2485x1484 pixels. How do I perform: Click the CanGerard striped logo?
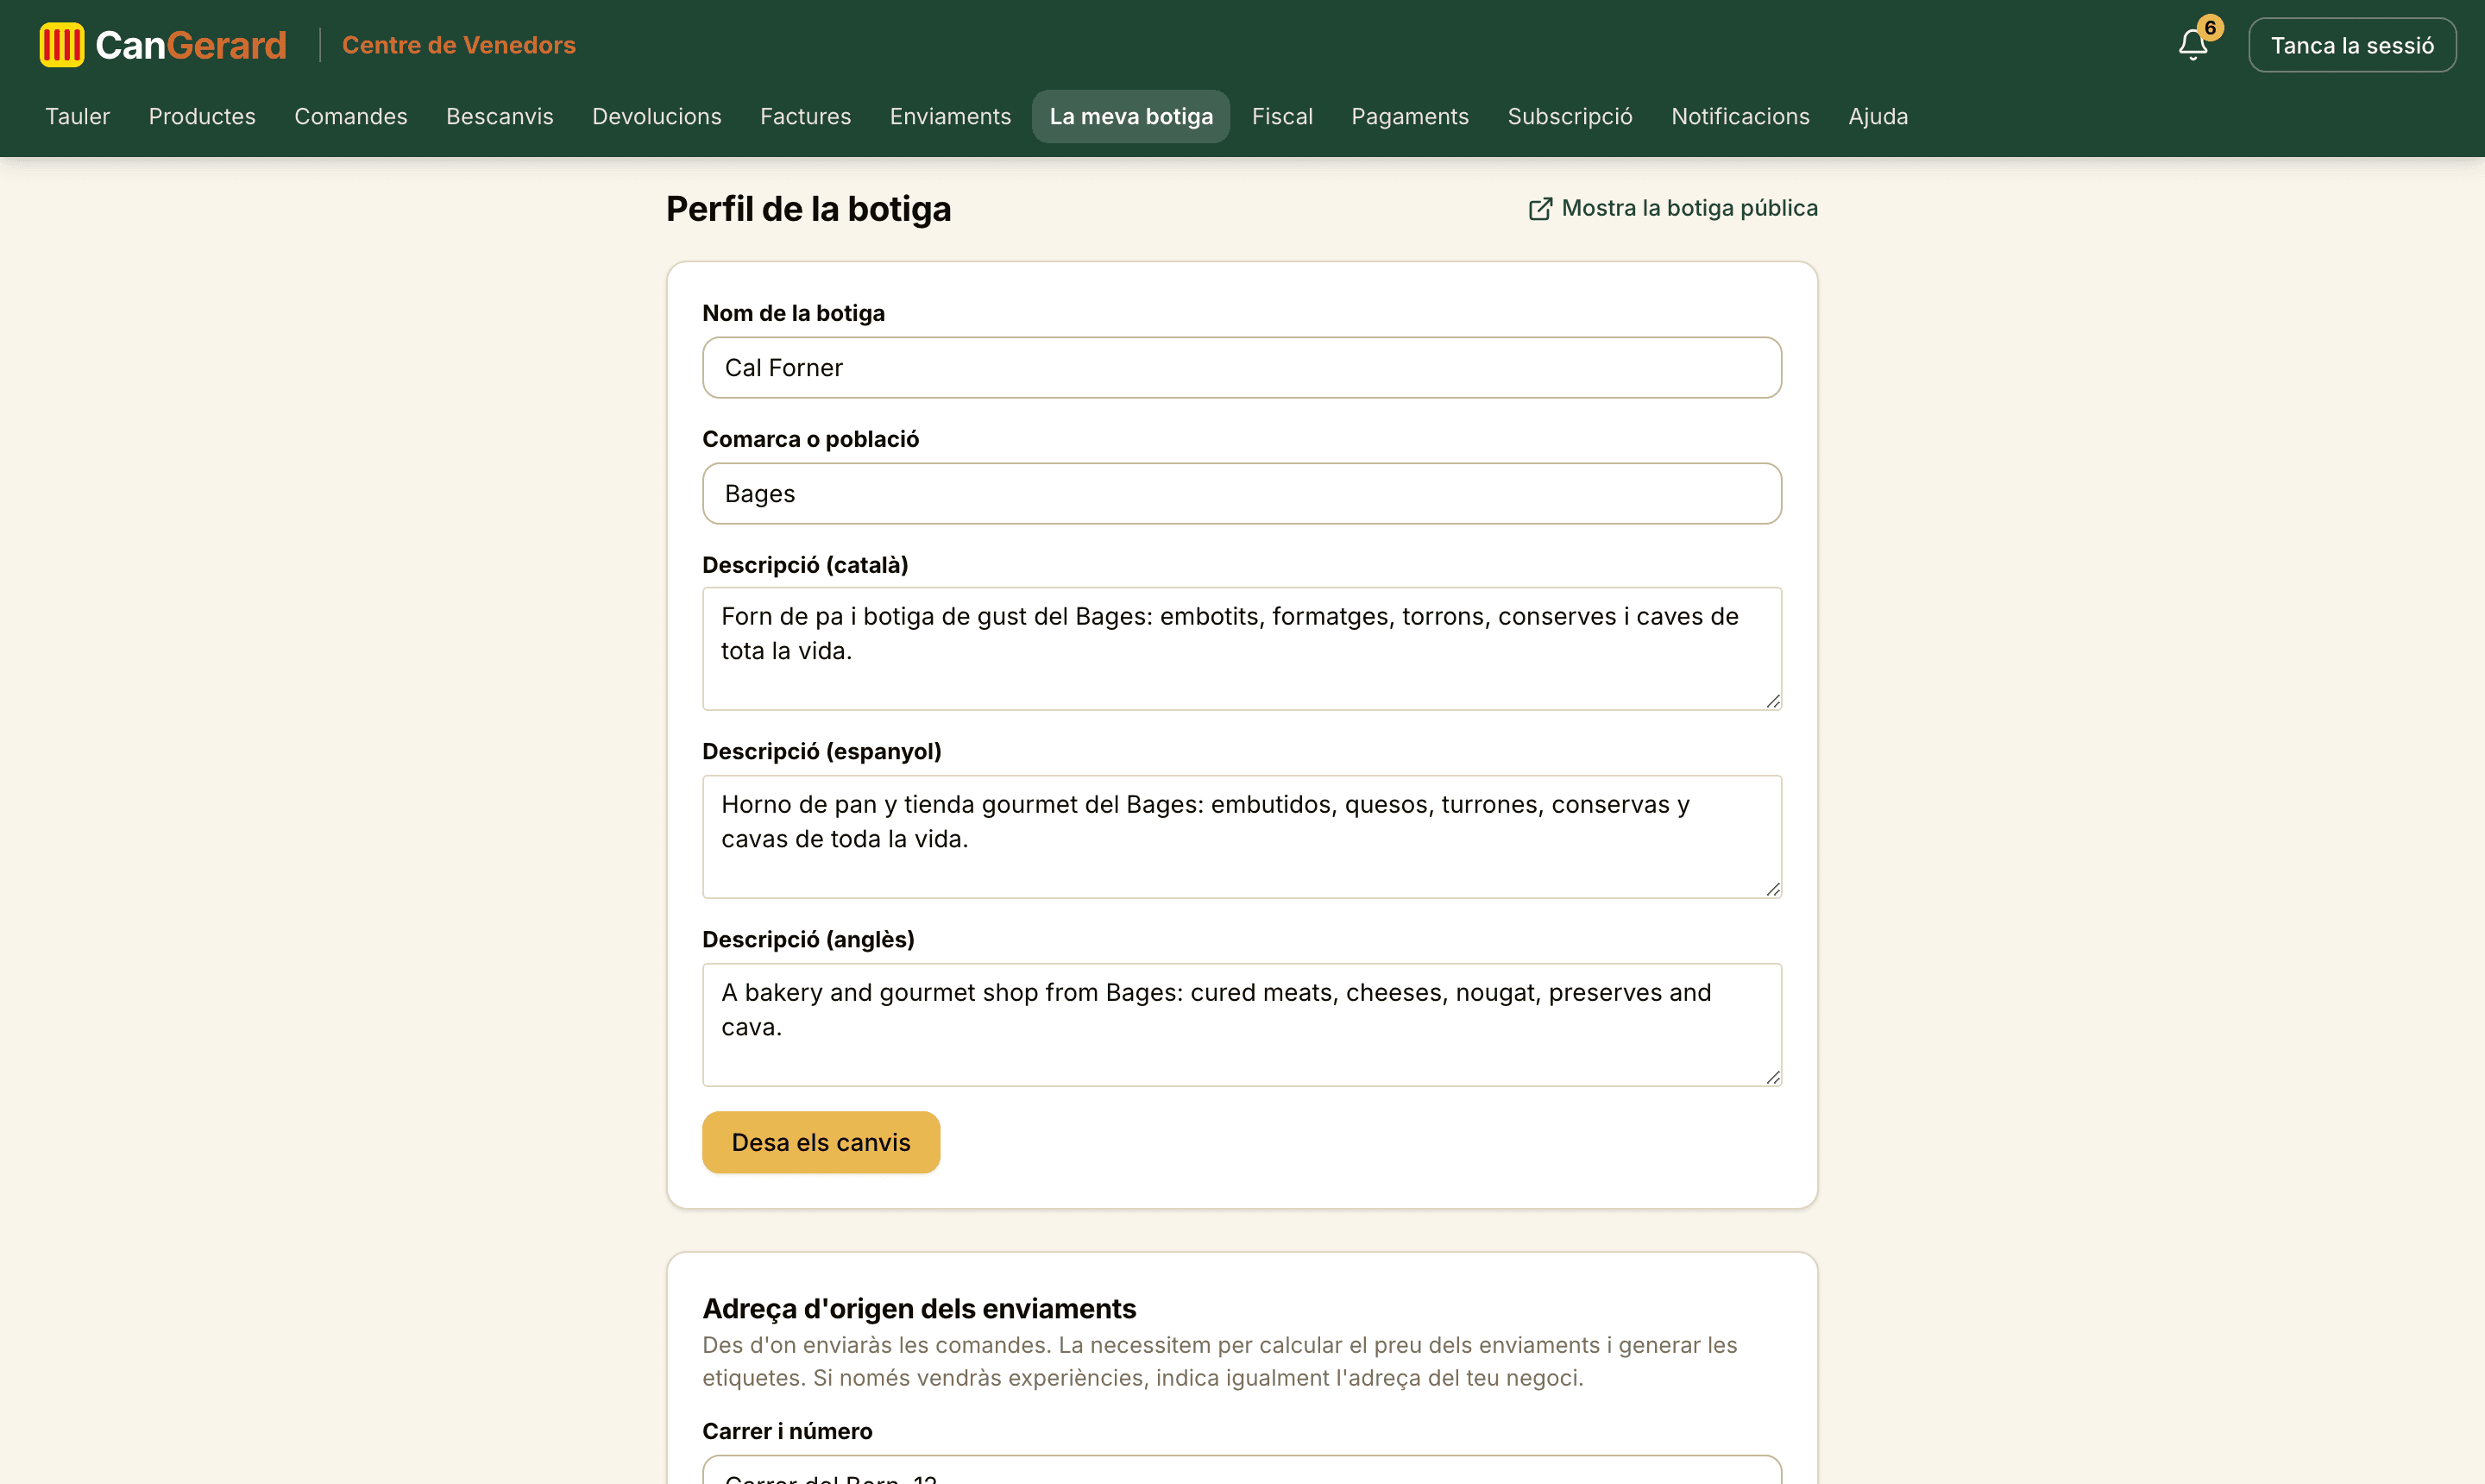[62, 45]
